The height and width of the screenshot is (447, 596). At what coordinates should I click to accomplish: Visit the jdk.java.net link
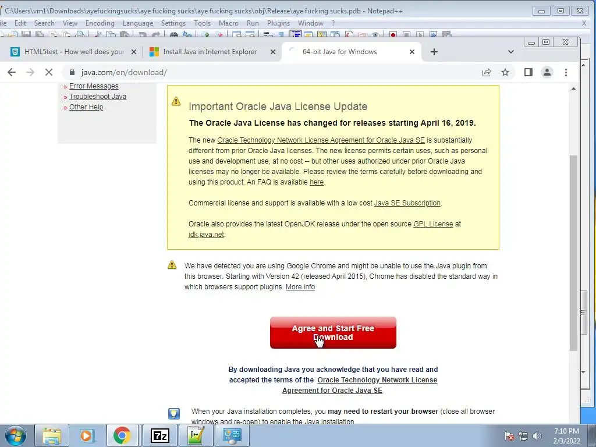tap(206, 235)
